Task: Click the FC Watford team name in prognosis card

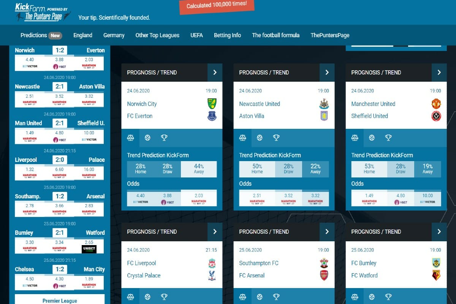Action: [364, 275]
